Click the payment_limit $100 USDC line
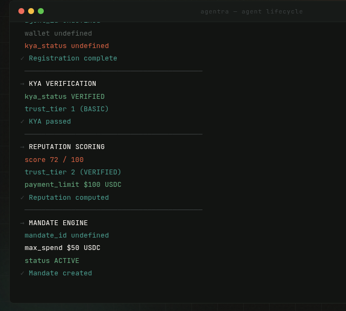This screenshot has height=311, width=346. (x=73, y=185)
